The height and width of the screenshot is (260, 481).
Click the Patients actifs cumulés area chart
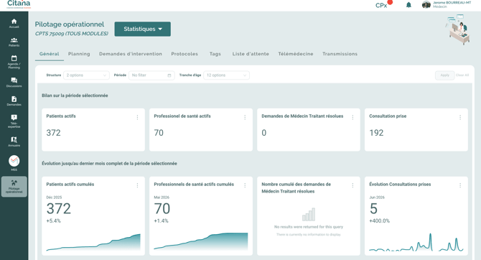tap(93, 243)
